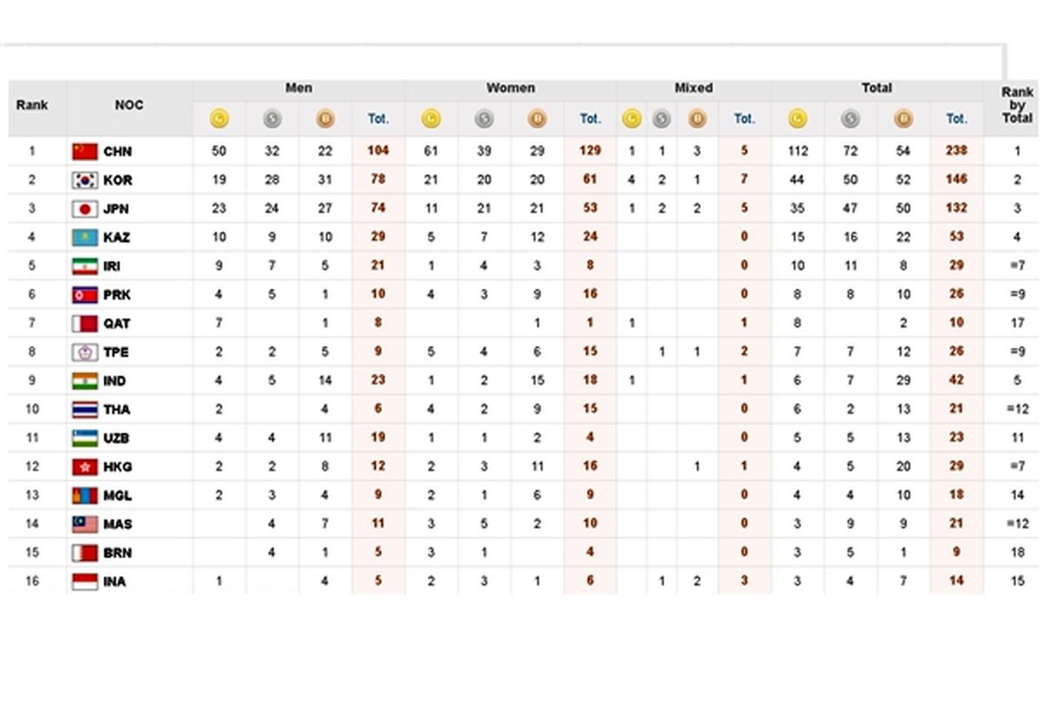
Task: Click the Mixed silver medal icon
Action: coord(662,119)
